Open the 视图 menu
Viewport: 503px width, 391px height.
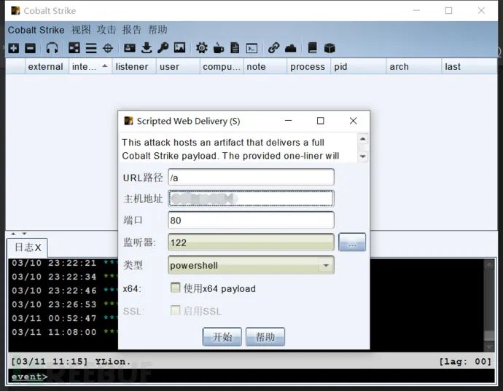81,30
